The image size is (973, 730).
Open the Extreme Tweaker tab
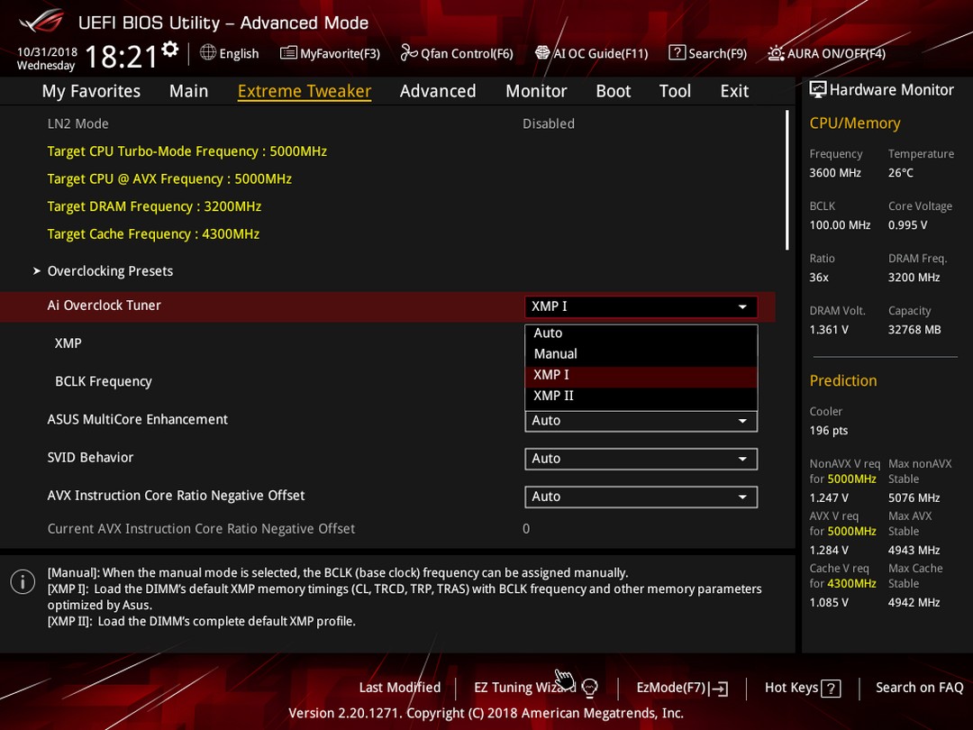click(305, 91)
